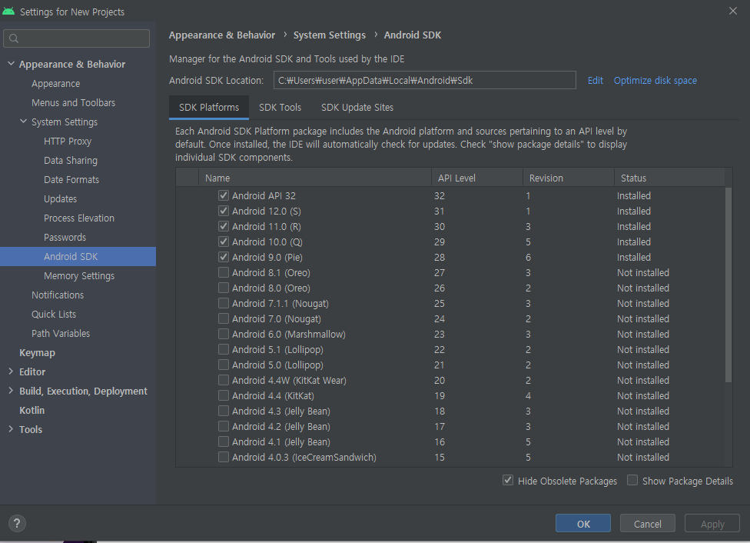This screenshot has width=750, height=543.
Task: Open Memory Settings page
Action: (79, 275)
